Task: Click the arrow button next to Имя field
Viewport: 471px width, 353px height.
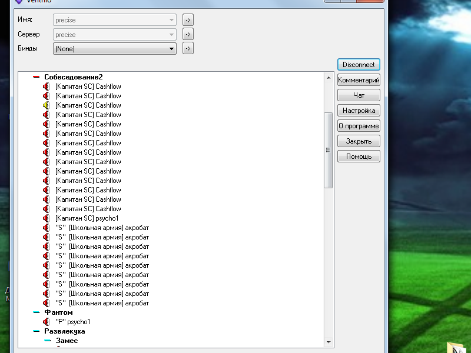Action: pyautogui.click(x=188, y=20)
